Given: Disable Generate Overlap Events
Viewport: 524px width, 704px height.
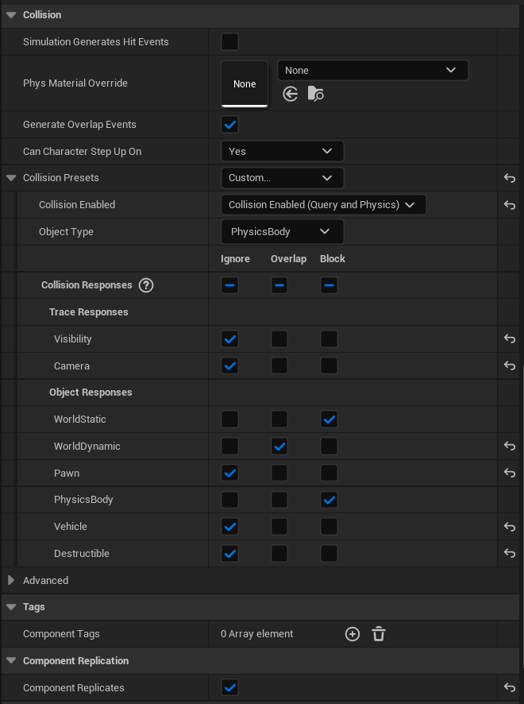Looking at the screenshot, I should pyautogui.click(x=229, y=124).
